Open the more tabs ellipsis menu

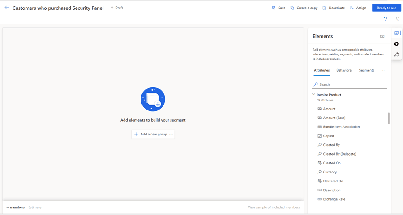383,70
